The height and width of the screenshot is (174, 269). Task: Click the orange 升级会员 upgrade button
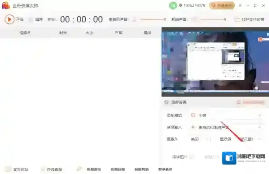tap(222, 5)
